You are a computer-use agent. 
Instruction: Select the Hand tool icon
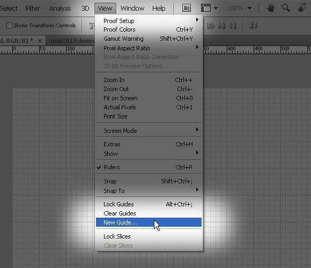[270, 8]
